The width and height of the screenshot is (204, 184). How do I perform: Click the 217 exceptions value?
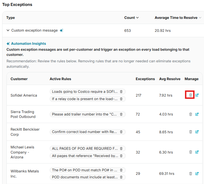[138, 96]
